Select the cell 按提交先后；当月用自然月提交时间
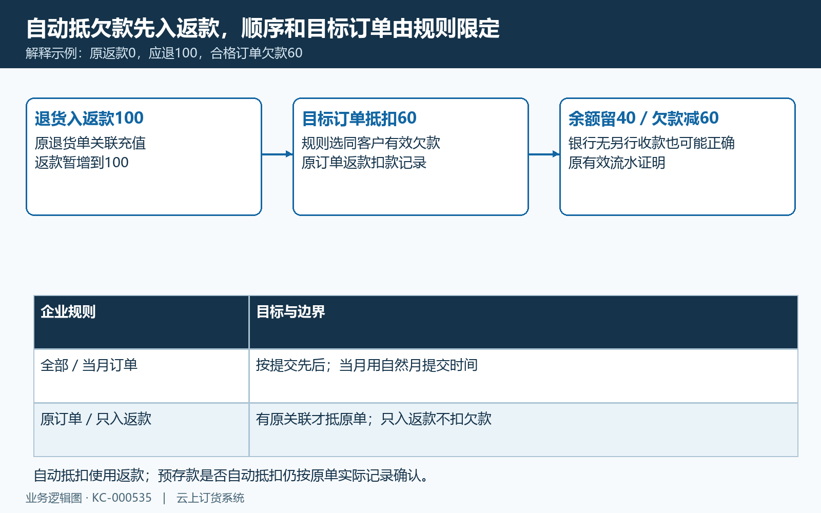821x513 pixels. [523, 376]
